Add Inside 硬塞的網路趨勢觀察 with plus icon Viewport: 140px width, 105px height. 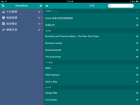click(x=137, y=18)
